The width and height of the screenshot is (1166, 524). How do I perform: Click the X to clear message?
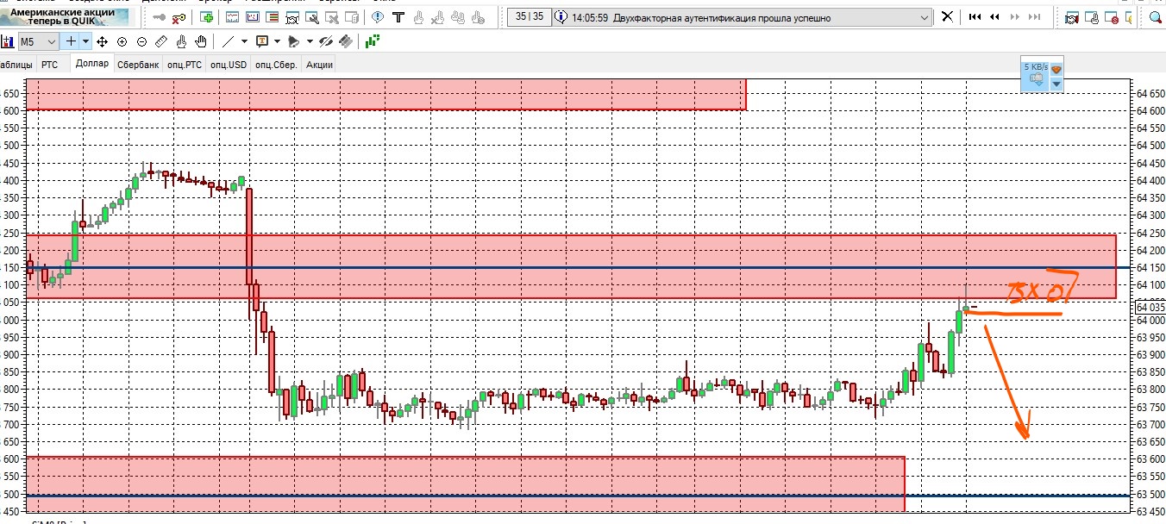coord(947,17)
